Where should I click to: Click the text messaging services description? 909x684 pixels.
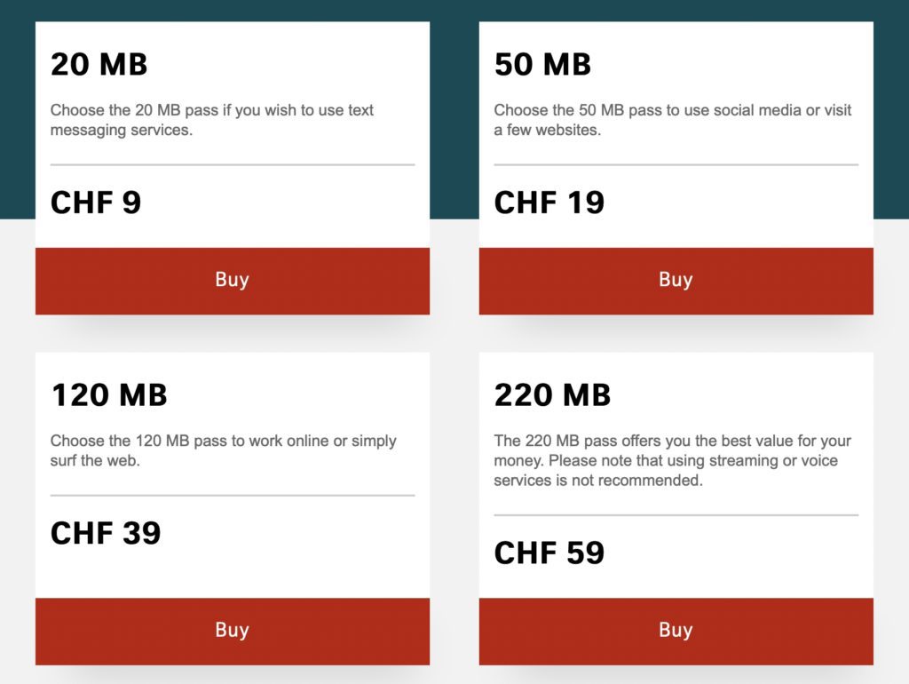coord(212,120)
